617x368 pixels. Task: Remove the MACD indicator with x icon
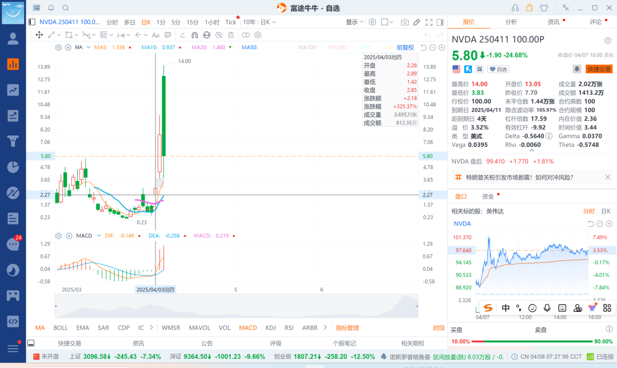(69, 236)
